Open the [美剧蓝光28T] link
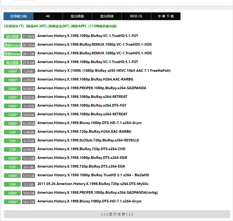233x221 pixels. [58, 26]
